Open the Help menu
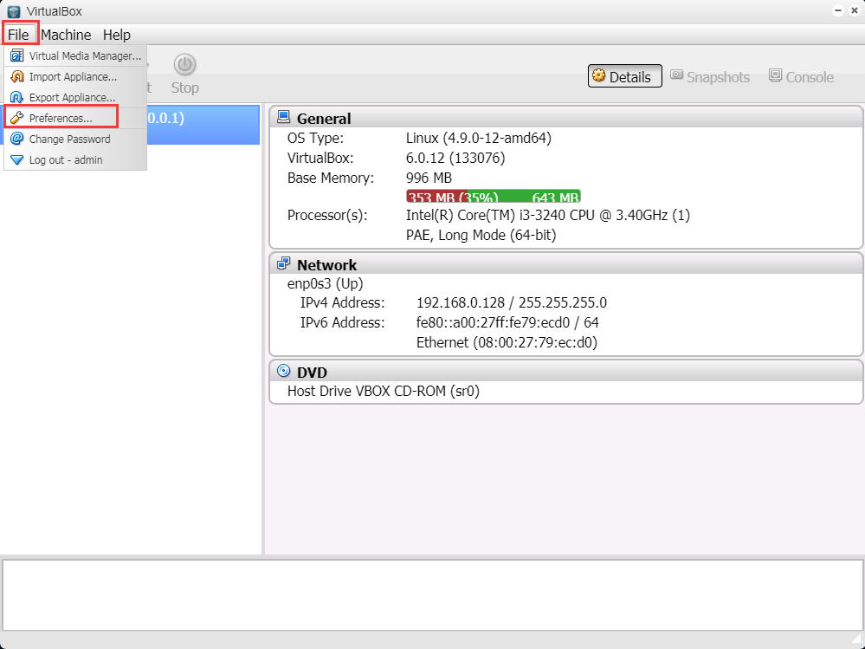This screenshot has height=649, width=865. tap(116, 35)
